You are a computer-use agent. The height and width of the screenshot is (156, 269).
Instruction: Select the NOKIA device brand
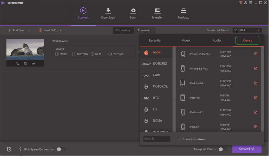156,121
